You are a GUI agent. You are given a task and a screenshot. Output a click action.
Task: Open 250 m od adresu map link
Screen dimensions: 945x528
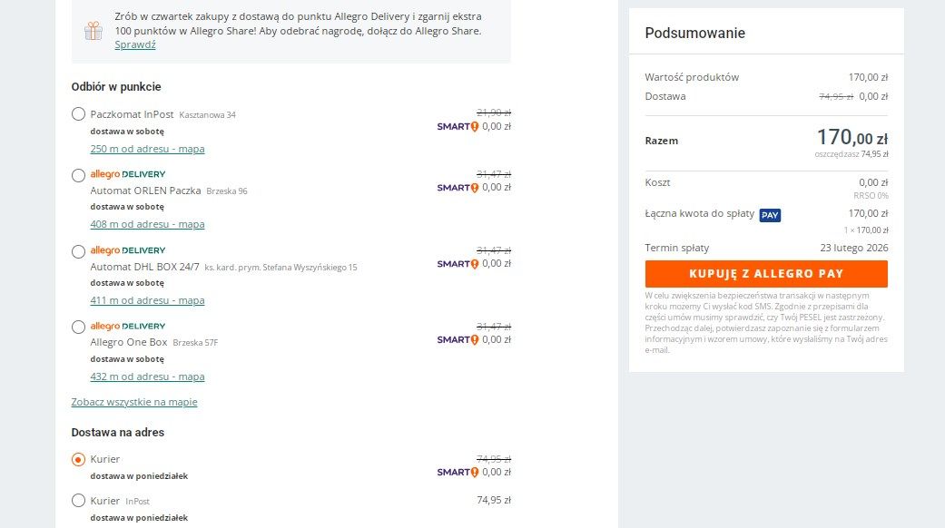tap(148, 149)
